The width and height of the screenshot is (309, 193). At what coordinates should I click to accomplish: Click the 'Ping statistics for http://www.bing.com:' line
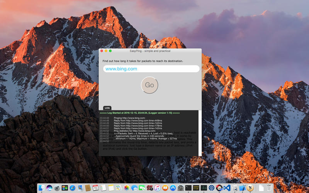[134, 131]
